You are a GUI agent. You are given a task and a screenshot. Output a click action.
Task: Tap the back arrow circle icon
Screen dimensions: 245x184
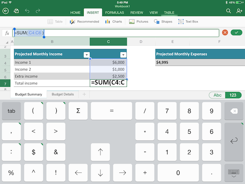(x=6, y=11)
